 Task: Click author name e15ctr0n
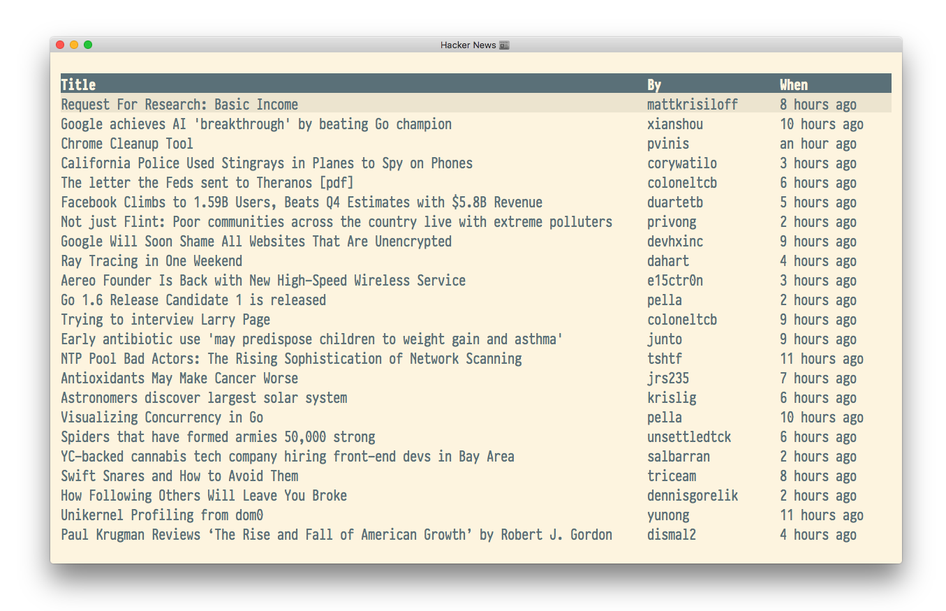pyautogui.click(x=675, y=280)
